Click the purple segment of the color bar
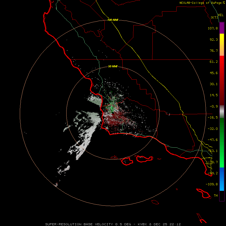The height and width of the screenshot is (226, 226). 222,28
